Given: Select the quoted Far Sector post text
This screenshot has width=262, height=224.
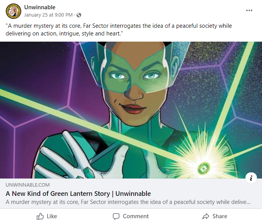Looking at the screenshot, I should tap(119, 30).
